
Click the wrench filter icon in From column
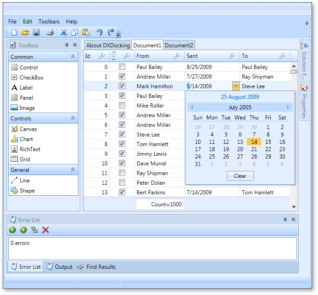177,56
